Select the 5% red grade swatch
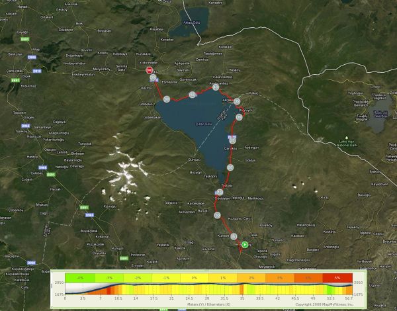 (x=338, y=278)
